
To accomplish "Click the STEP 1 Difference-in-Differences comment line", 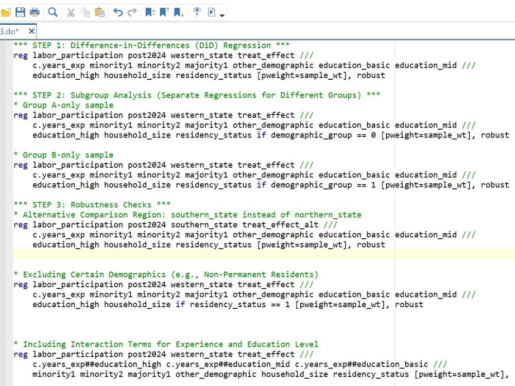I will pyautogui.click(x=151, y=45).
